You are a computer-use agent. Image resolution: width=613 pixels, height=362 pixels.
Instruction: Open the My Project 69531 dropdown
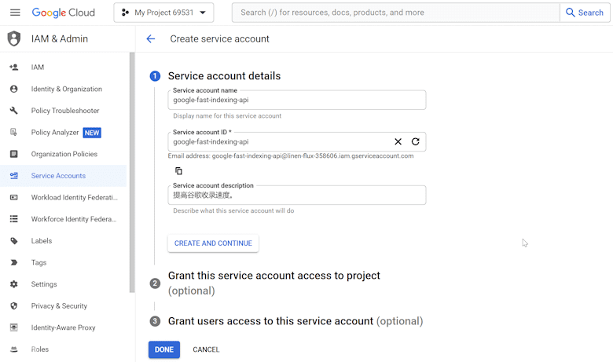163,13
